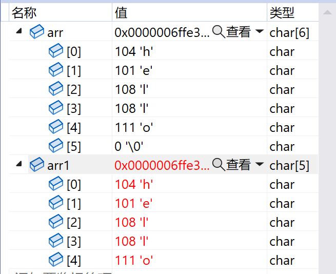Image resolution: width=336 pixels, height=274 pixels.
Task: Sort by the 类型 column header
Action: click(x=293, y=12)
